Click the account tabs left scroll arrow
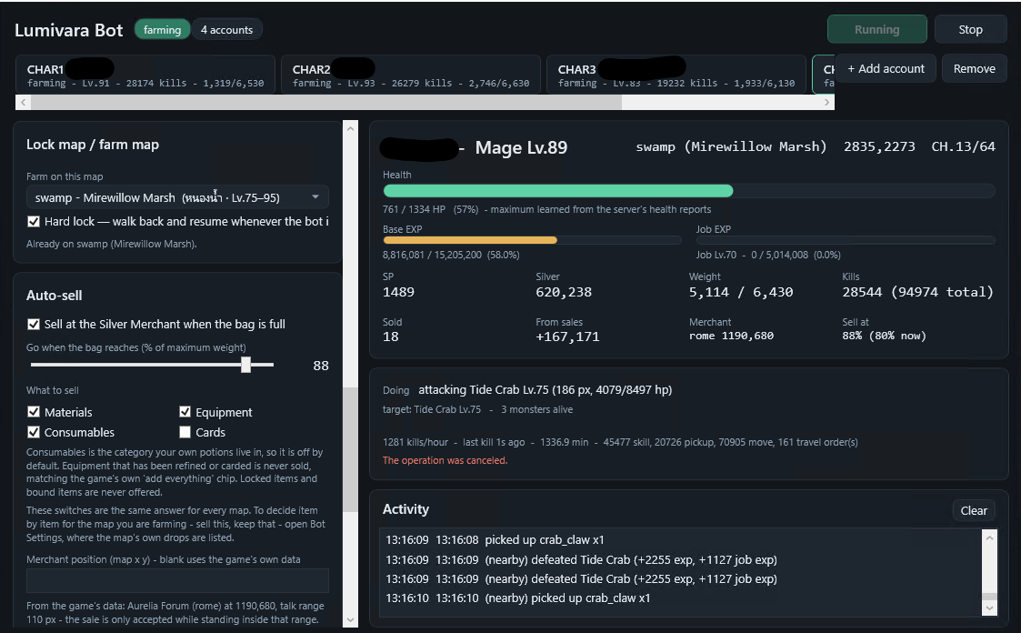The height and width of the screenshot is (633, 1021). (24, 102)
